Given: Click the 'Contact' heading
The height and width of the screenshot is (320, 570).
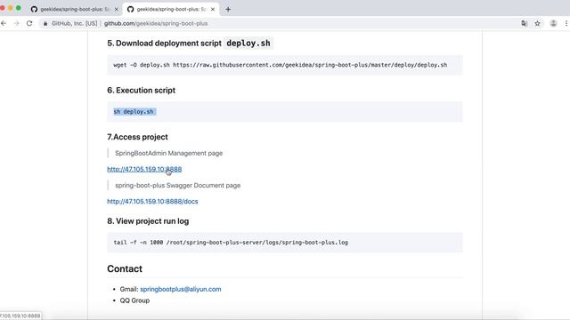Looking at the screenshot, I should coord(125,268).
